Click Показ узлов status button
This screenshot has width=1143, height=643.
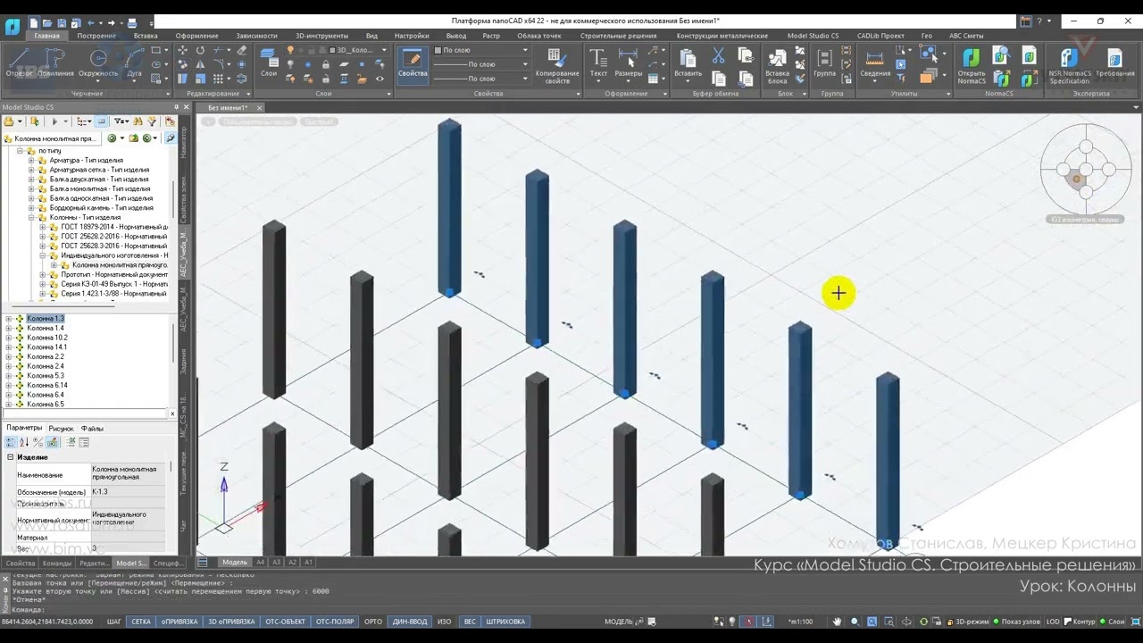(1016, 622)
